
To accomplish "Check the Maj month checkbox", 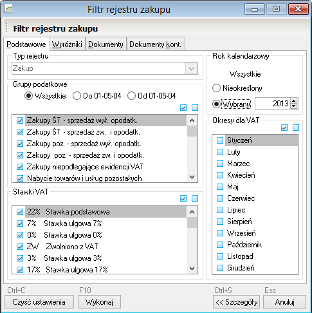I will tap(220, 187).
